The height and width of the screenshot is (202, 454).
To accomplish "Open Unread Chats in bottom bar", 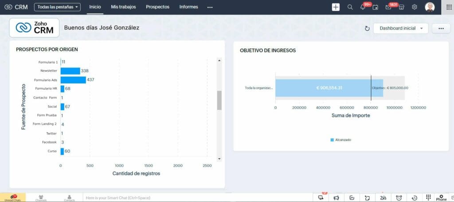I will coord(13,198).
